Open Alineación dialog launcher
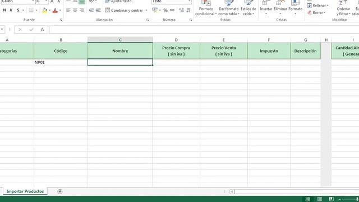Image resolution: width=359 pixels, height=202 pixels. pyautogui.click(x=148, y=20)
